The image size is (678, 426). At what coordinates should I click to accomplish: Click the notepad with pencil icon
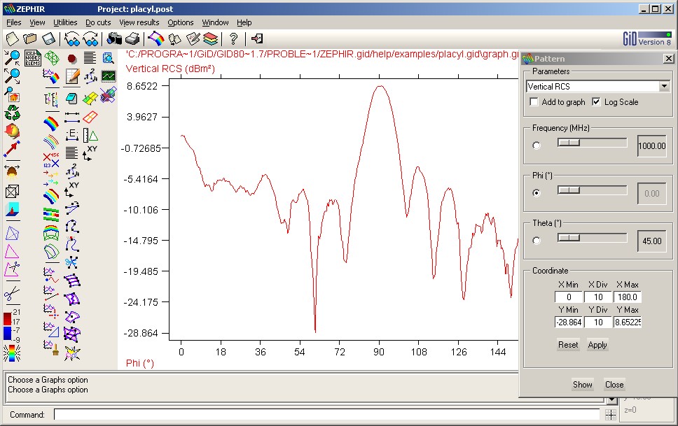coord(72,76)
